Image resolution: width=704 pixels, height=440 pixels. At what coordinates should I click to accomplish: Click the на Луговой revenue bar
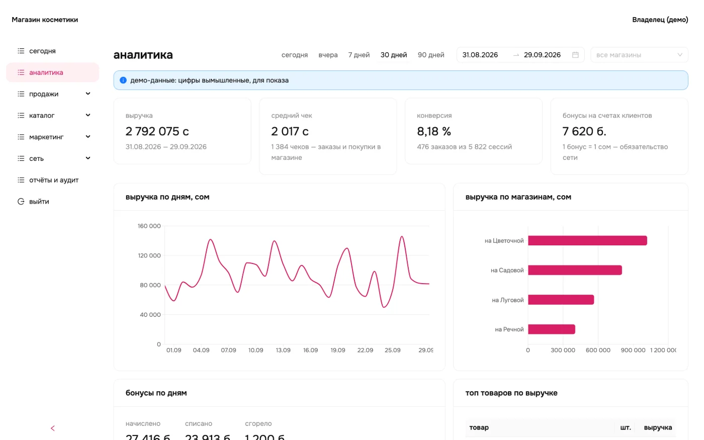(561, 300)
